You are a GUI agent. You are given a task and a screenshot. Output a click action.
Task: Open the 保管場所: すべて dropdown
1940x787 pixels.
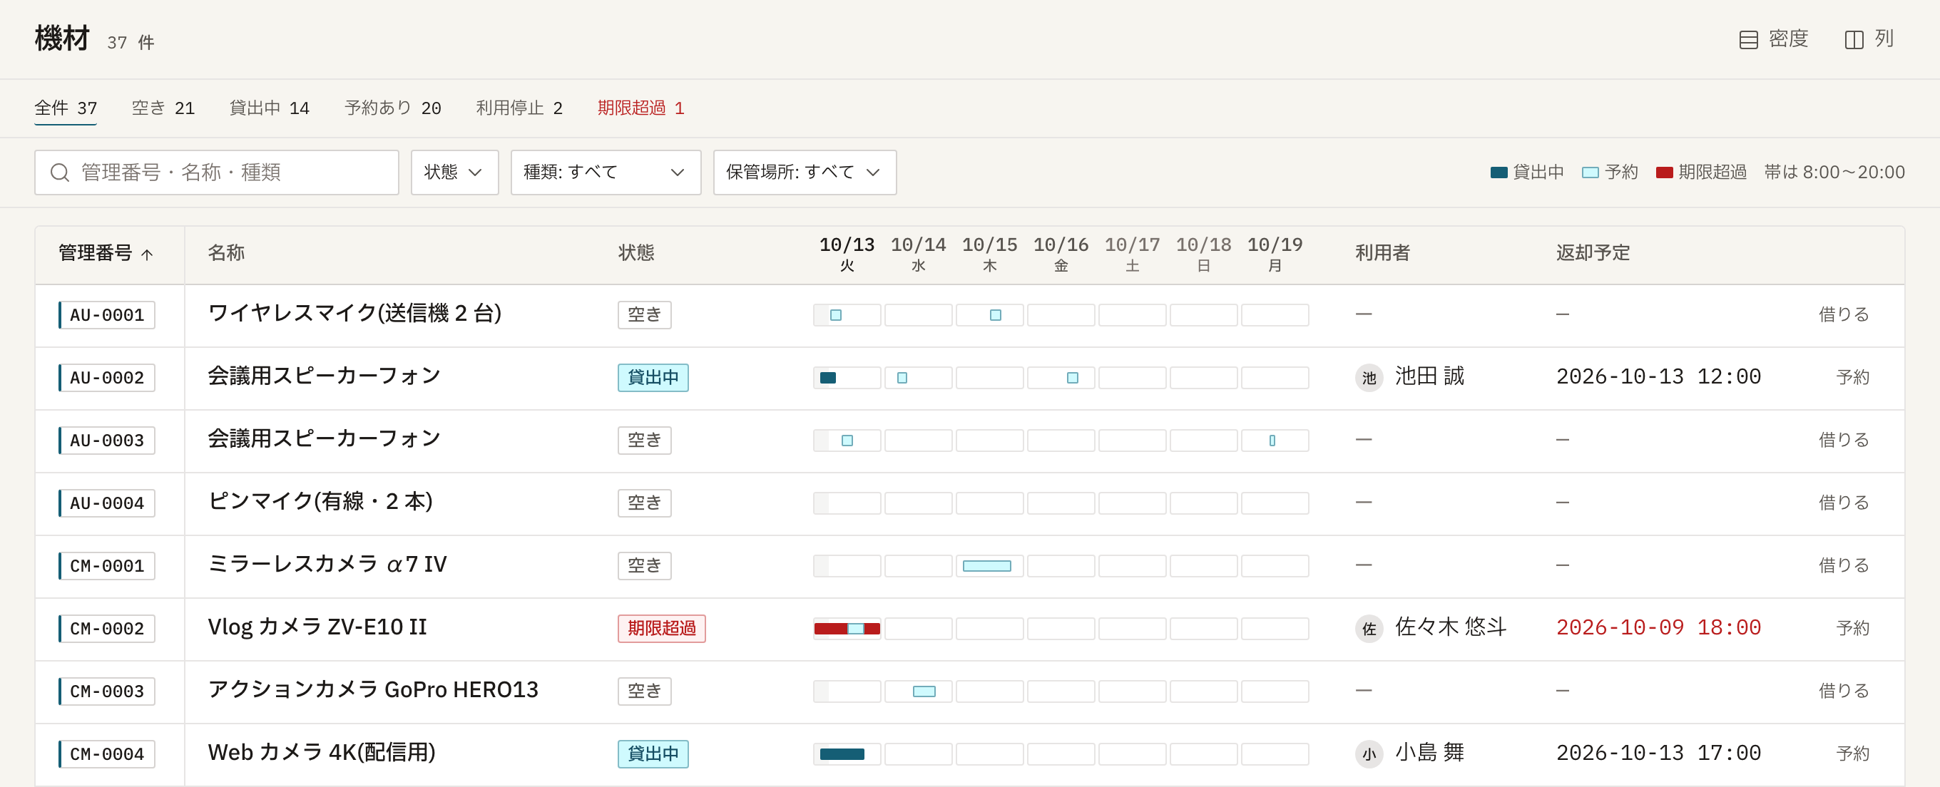click(x=805, y=173)
